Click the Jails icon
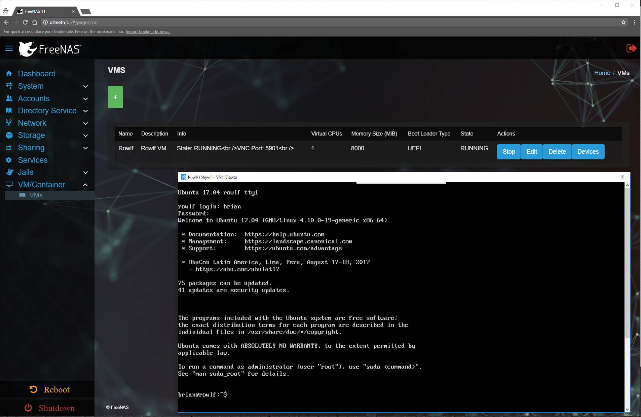Image resolution: width=641 pixels, height=417 pixels. coord(10,172)
